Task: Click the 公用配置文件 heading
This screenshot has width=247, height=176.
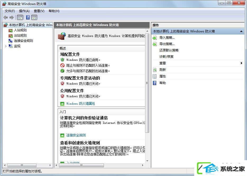Action: click(72, 91)
